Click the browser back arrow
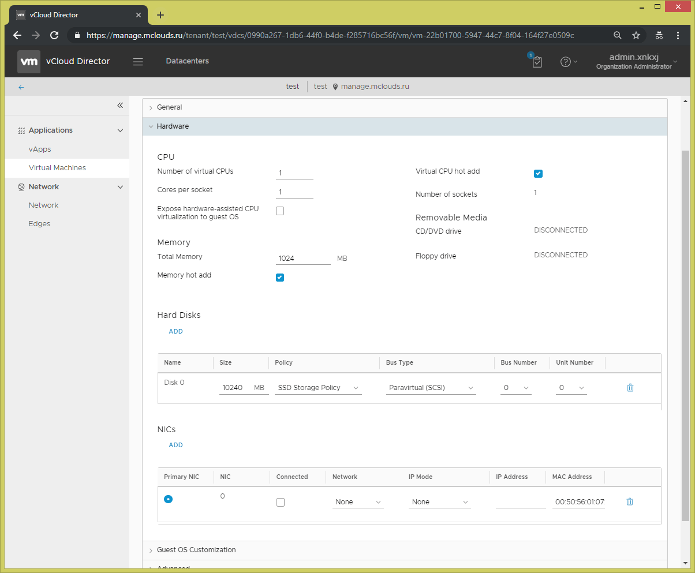 pyautogui.click(x=17, y=35)
